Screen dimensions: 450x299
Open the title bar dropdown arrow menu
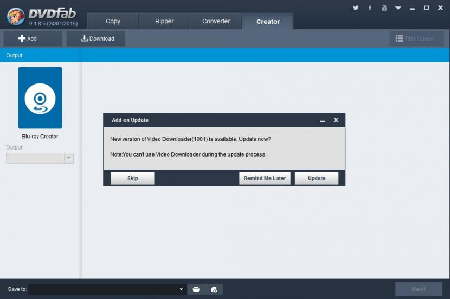[x=398, y=8]
